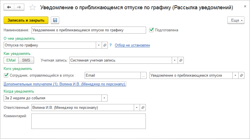Open the 'За 2 недели до события' dropdown
Screen dimensions: 250x139
pyautogui.click(x=104, y=98)
